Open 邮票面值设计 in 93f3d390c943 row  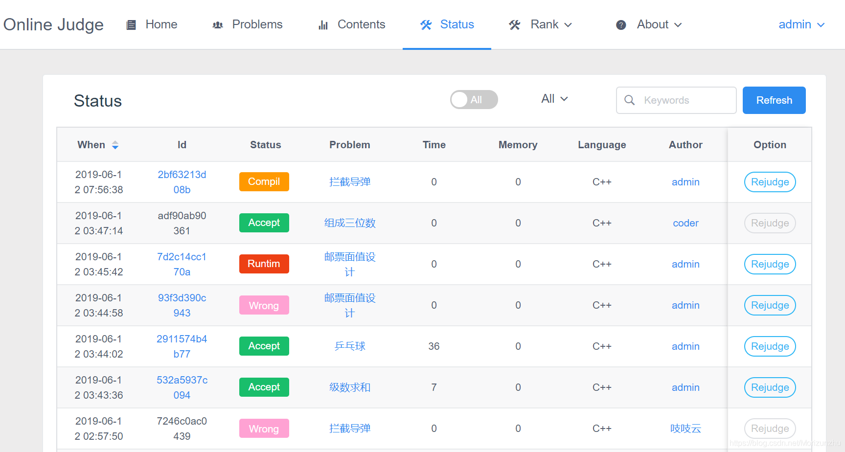click(350, 305)
